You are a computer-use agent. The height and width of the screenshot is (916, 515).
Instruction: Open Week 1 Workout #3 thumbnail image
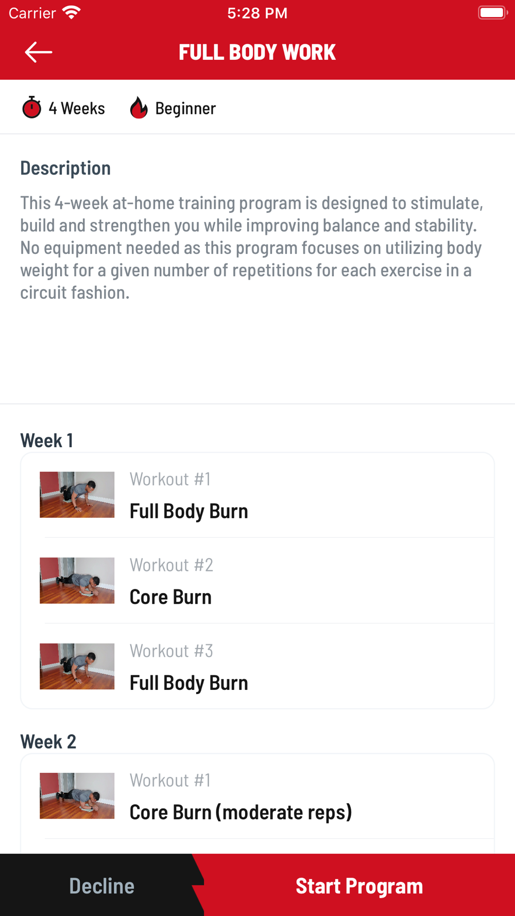tap(77, 666)
